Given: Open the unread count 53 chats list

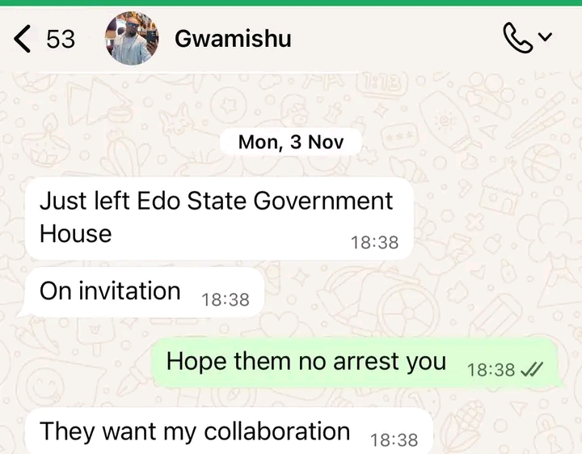Looking at the screenshot, I should point(61,39).
